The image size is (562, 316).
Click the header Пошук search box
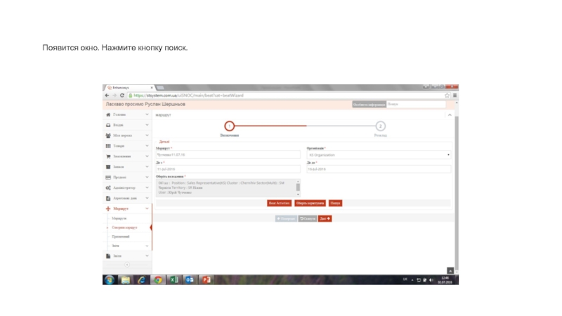point(416,104)
